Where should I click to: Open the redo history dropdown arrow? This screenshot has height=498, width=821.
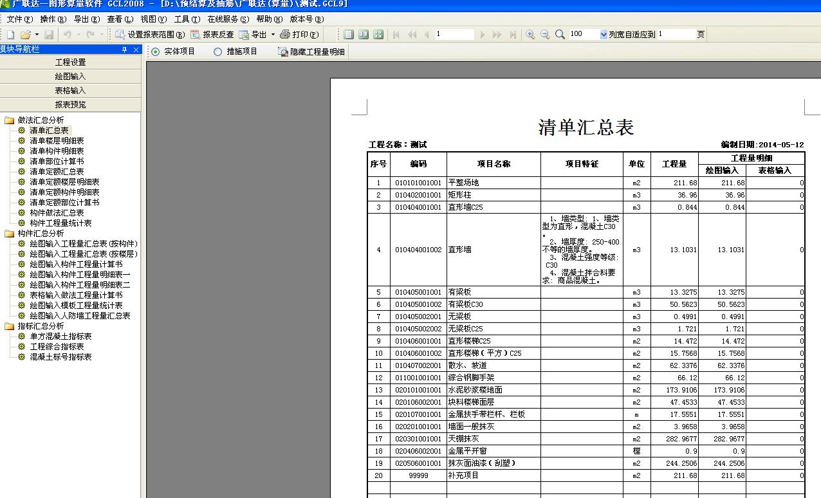[x=102, y=34]
